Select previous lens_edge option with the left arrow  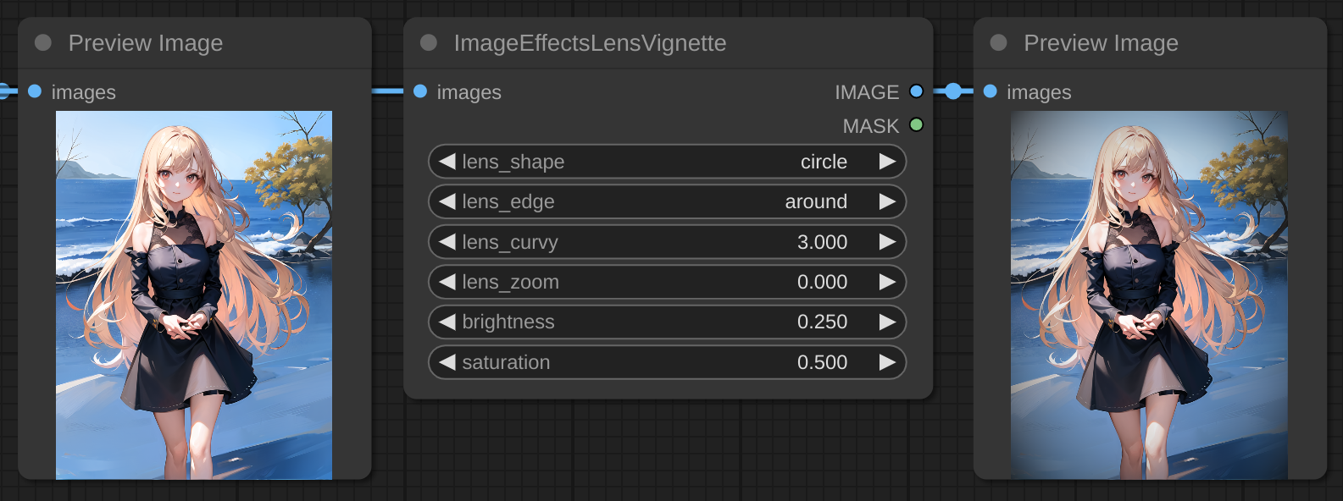click(447, 201)
